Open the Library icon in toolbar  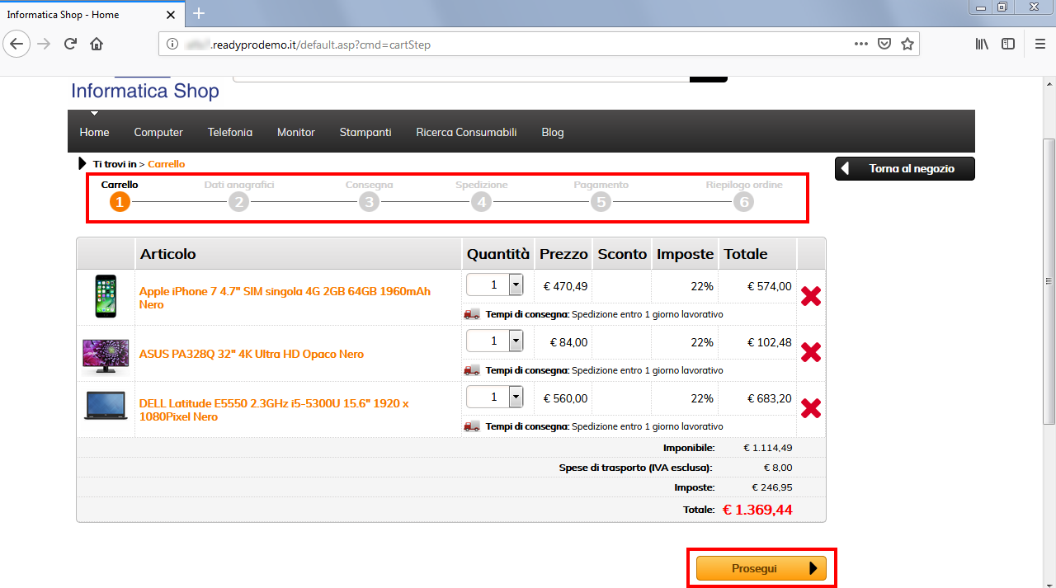click(x=982, y=44)
